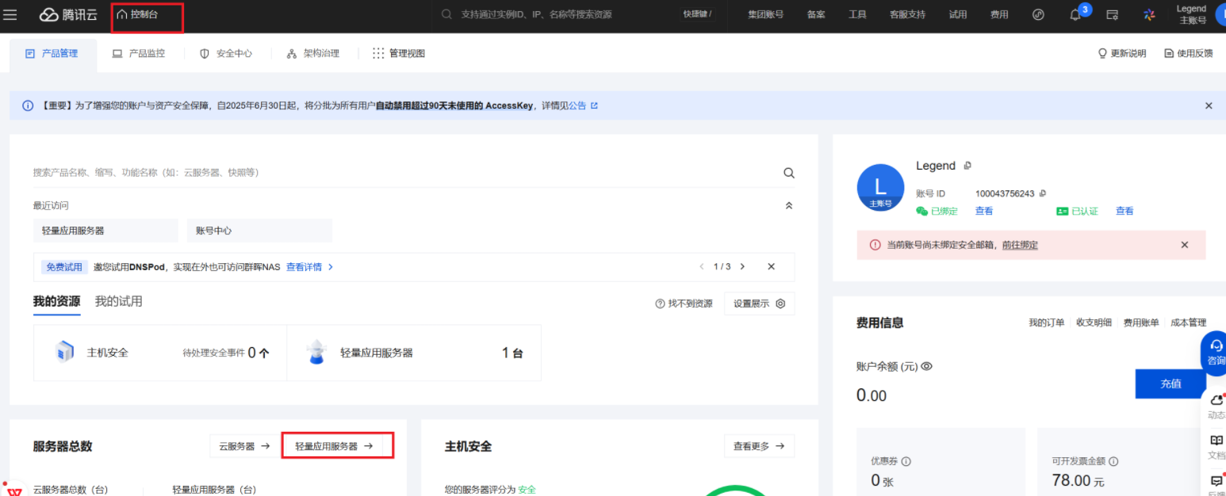Switch to 管理视图 tab
The height and width of the screenshot is (496, 1226).
399,54
